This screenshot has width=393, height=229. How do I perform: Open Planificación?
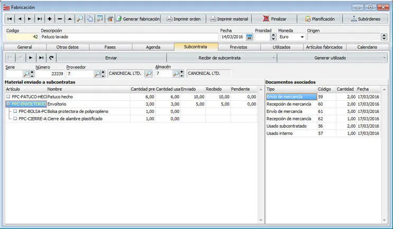click(x=320, y=19)
